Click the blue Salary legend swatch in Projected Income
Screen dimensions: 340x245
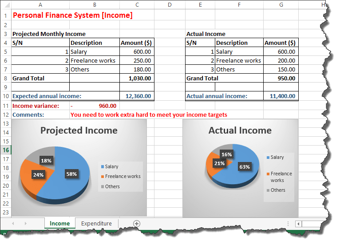coord(103,167)
